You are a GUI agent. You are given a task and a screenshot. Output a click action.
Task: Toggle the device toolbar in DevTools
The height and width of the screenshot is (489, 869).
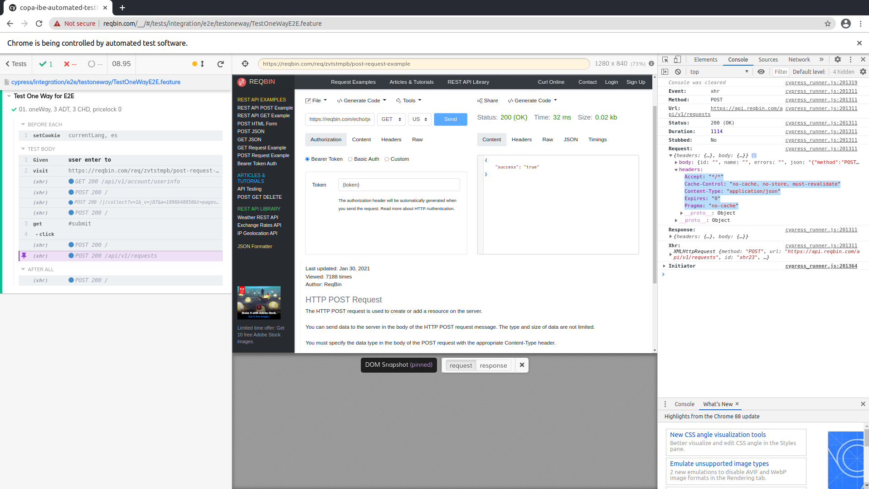677,59
